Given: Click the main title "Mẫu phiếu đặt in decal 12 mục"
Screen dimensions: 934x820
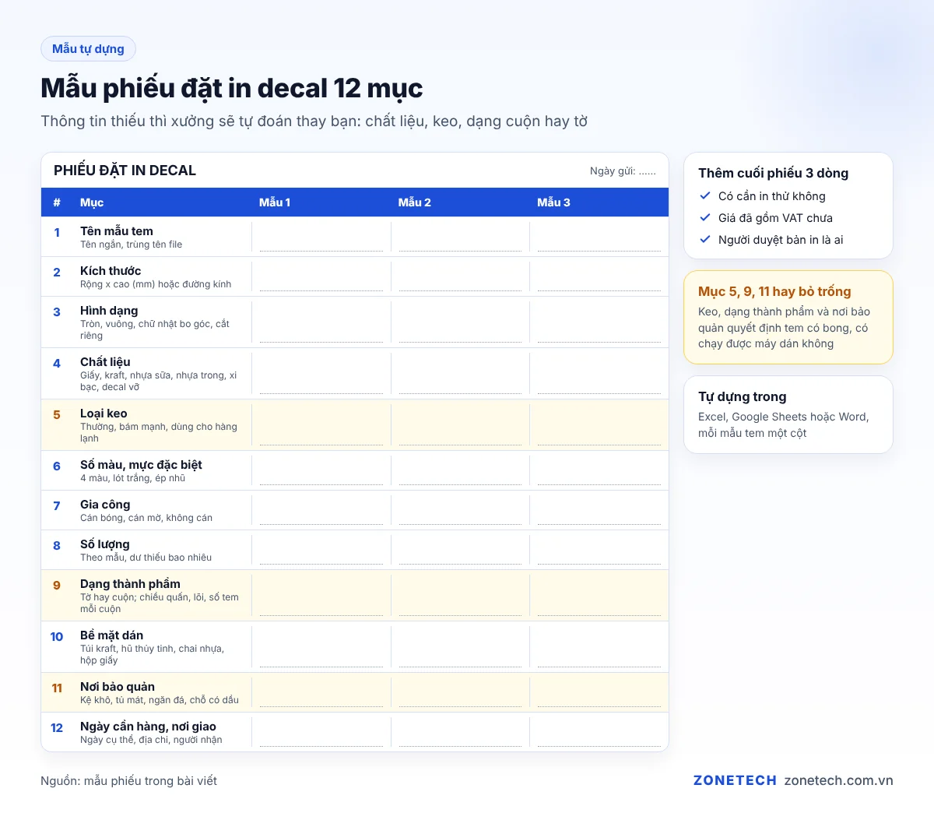Looking at the screenshot, I should coord(232,88).
